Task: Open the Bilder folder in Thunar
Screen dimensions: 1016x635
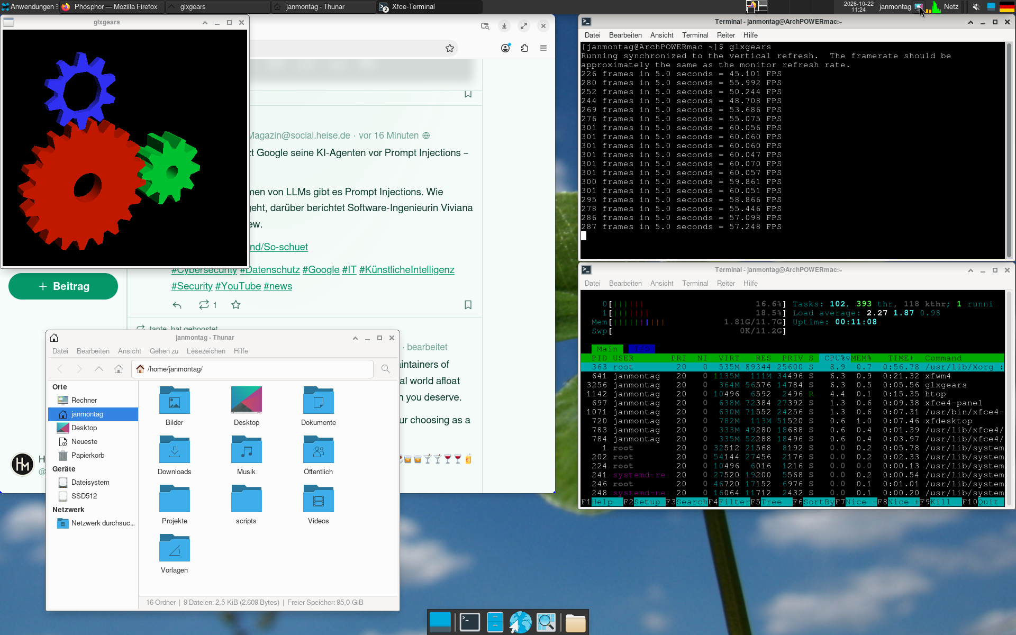Action: 174,401
